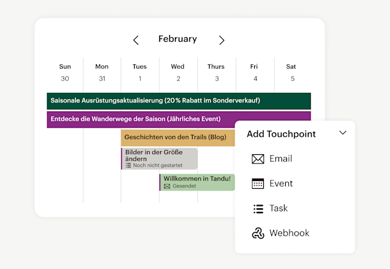Open the Saisonale Ausrüstungsaktualisierung campaign bar
390x269 pixels.
pos(179,101)
